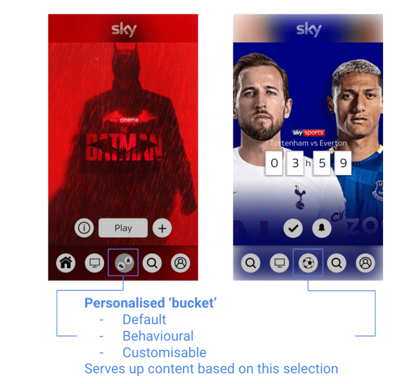Click search icon next to football icon
Image resolution: width=419 pixels, height=384 pixels.
tap(336, 263)
